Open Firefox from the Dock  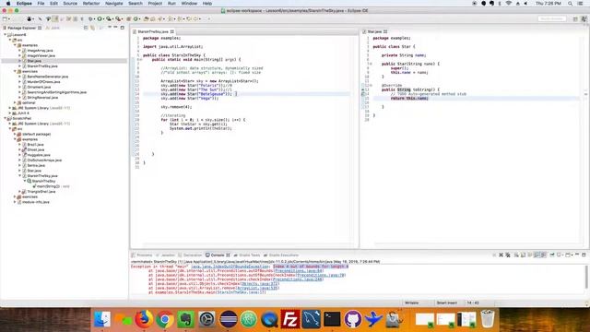[144, 319]
